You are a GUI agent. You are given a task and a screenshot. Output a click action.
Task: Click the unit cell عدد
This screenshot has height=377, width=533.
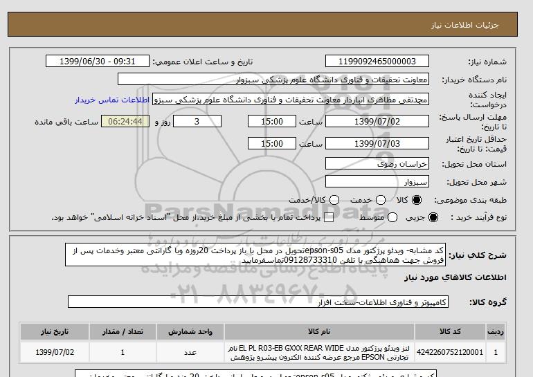190,352
